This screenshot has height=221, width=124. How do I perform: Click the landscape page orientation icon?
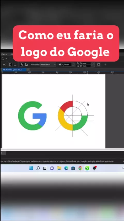tap(15, 65)
